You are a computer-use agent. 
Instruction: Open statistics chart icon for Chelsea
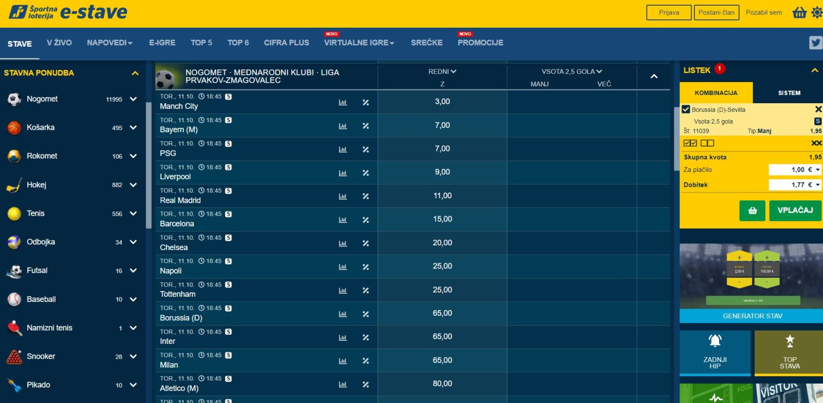tap(343, 243)
